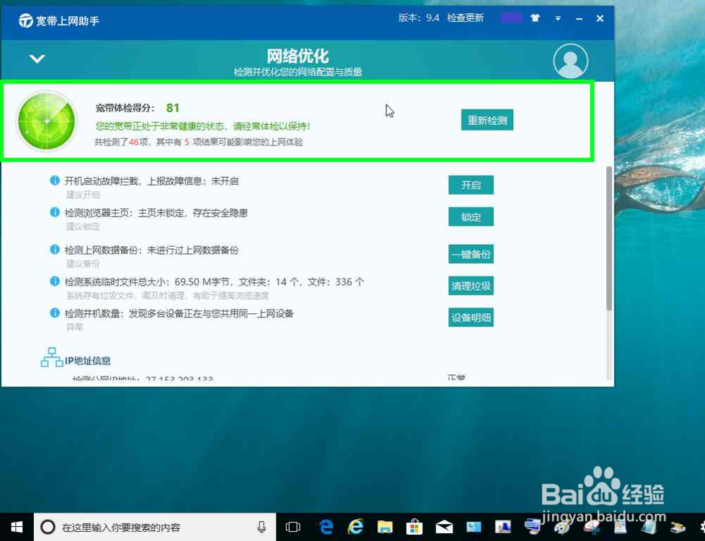The width and height of the screenshot is (705, 541).
Task: Expand the chevron under the app logo
Action: click(x=37, y=60)
